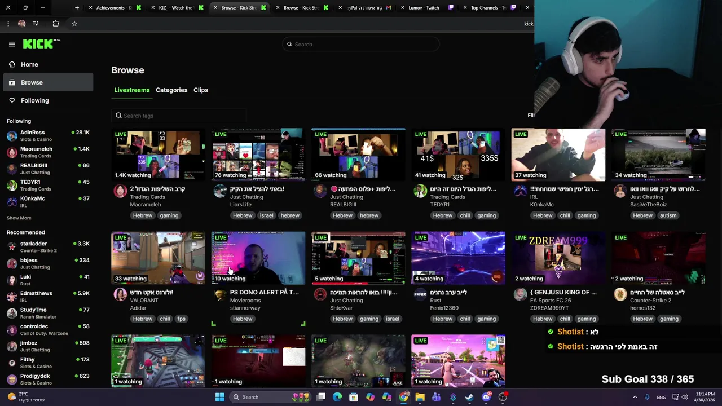Click the Kick search field

pos(361,44)
